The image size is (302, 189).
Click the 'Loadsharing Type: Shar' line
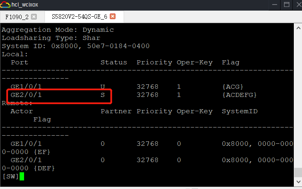(x=51, y=38)
